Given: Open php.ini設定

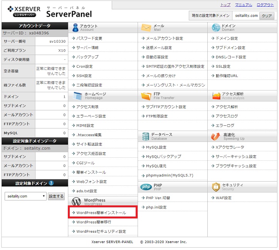Looking at the screenshot, I should pos(156,207).
